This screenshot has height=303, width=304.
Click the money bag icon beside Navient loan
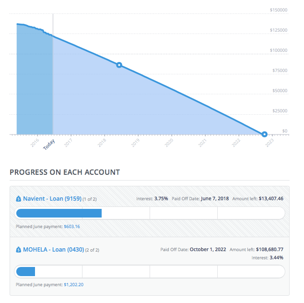[19, 198]
